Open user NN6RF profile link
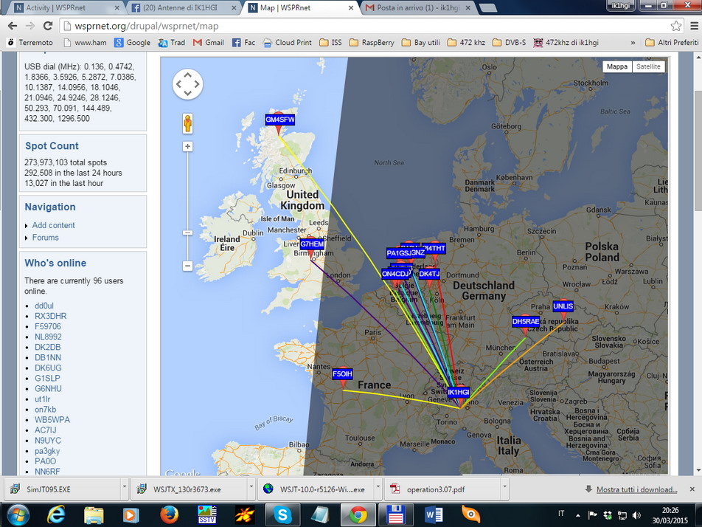702x527 pixels. pos(47,472)
